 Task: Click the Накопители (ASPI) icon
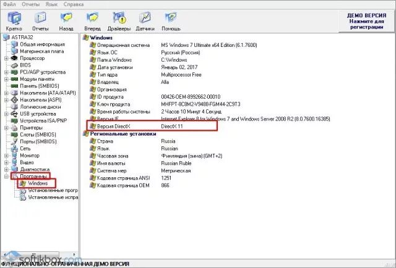pos(14,100)
